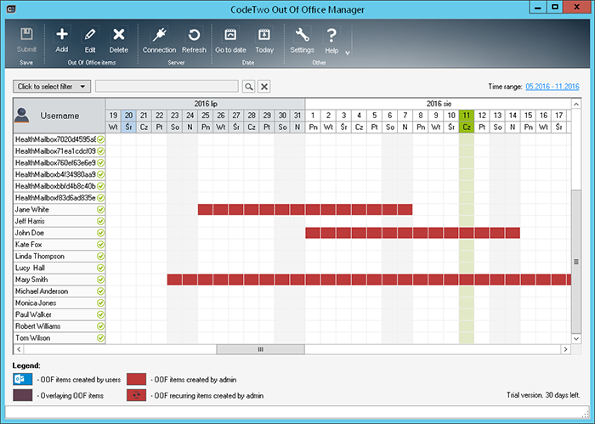Run search with the magnifier button

coord(248,87)
